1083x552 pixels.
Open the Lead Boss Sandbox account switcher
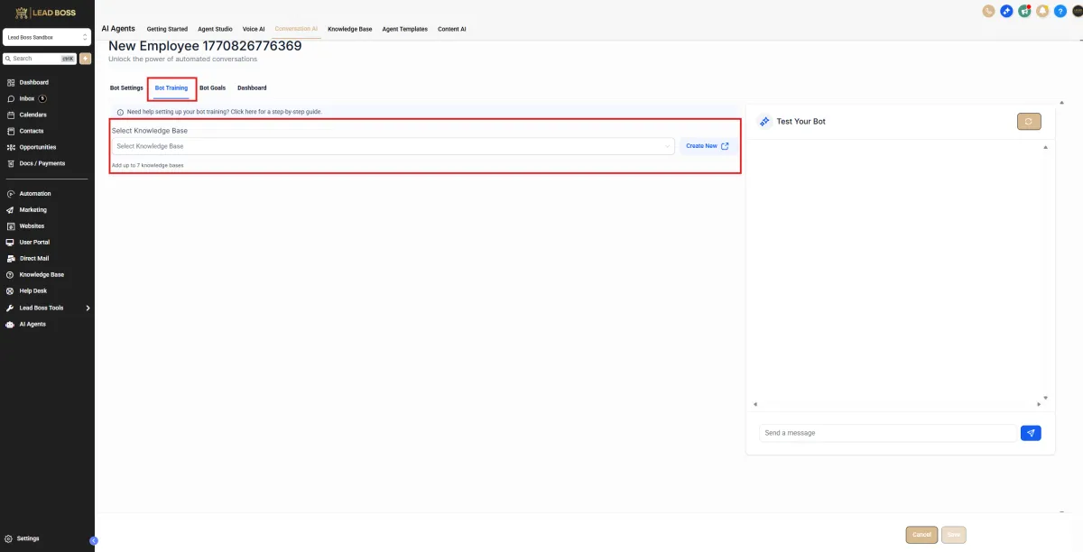47,38
